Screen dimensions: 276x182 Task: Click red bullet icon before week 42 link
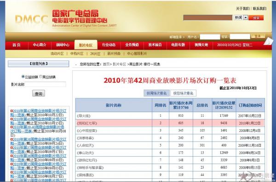pos(11,111)
